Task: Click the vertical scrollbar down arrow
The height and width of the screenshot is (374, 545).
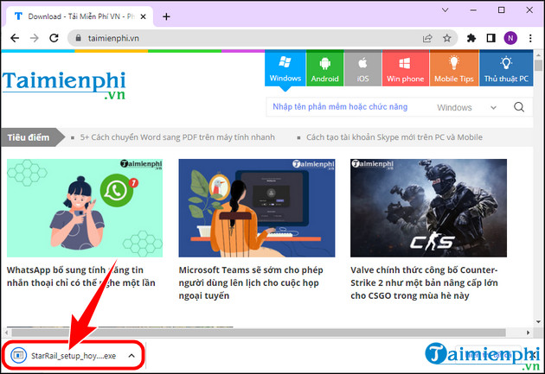Action: pos(538,321)
